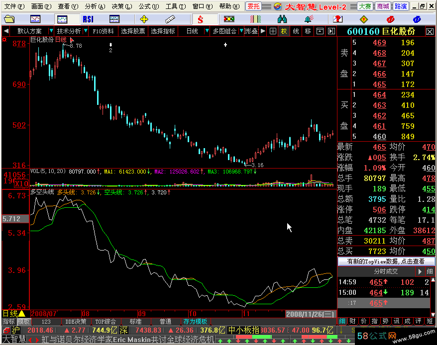Select the red round toolbar icon
Image resolution: width=437 pixels, height=345 pixels.
coord(390,19)
